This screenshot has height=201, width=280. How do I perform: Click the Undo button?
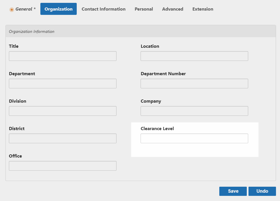[262, 191]
